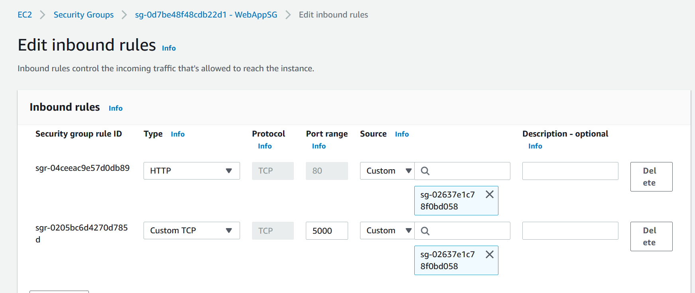Expand the HTTP type dropdown
This screenshot has width=695, height=293.
[x=192, y=171]
